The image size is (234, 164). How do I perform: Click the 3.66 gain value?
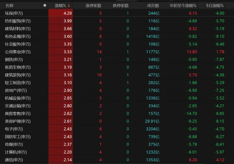(x=68, y=29)
